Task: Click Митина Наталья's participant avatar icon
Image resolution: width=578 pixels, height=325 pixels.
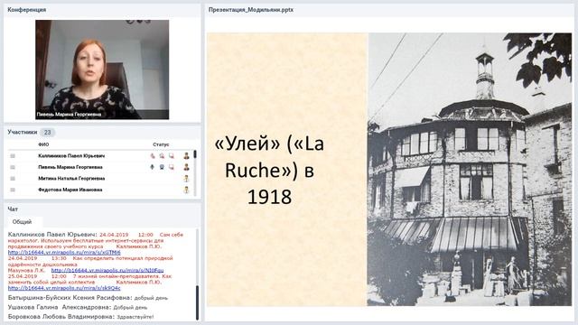Action: pos(187,179)
